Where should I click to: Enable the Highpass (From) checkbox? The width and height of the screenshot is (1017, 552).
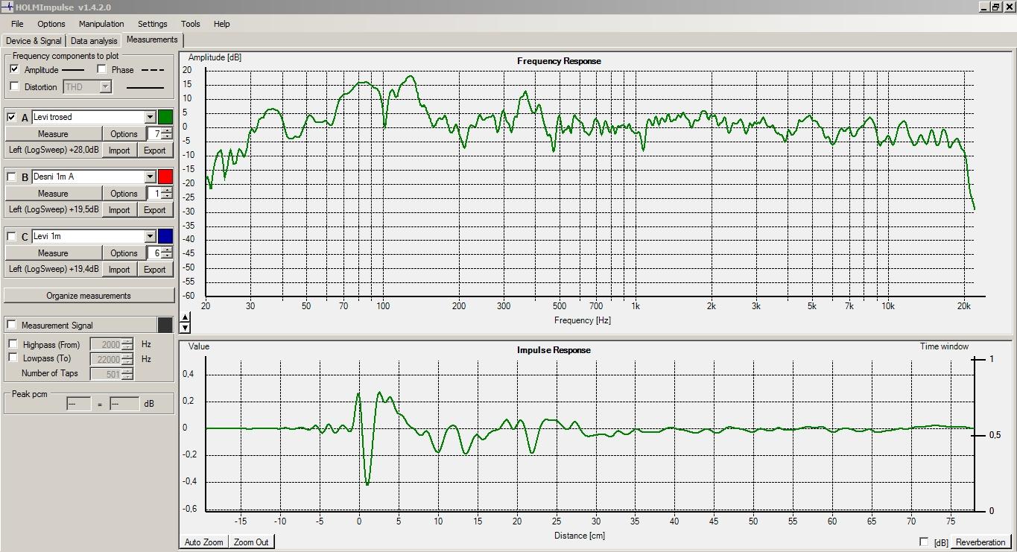[13, 344]
